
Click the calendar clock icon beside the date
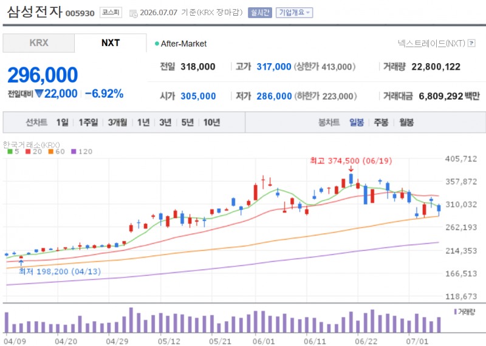point(134,13)
